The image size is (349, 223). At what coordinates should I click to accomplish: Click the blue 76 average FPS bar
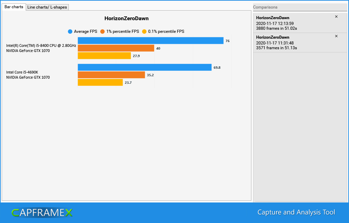pos(151,41)
